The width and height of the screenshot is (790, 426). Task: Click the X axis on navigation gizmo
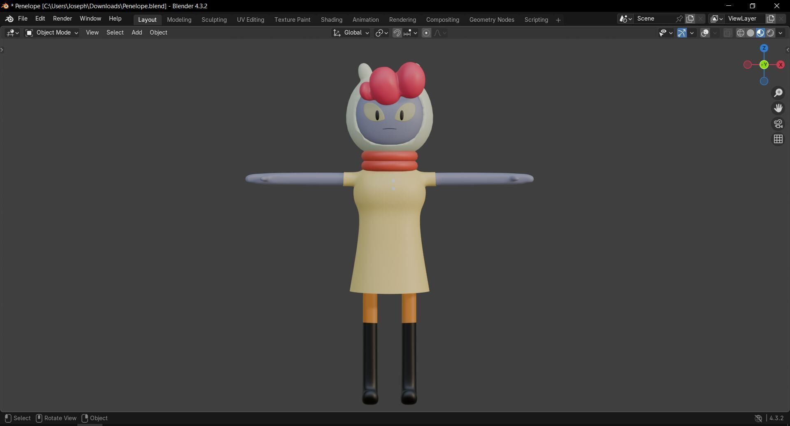[x=781, y=65]
